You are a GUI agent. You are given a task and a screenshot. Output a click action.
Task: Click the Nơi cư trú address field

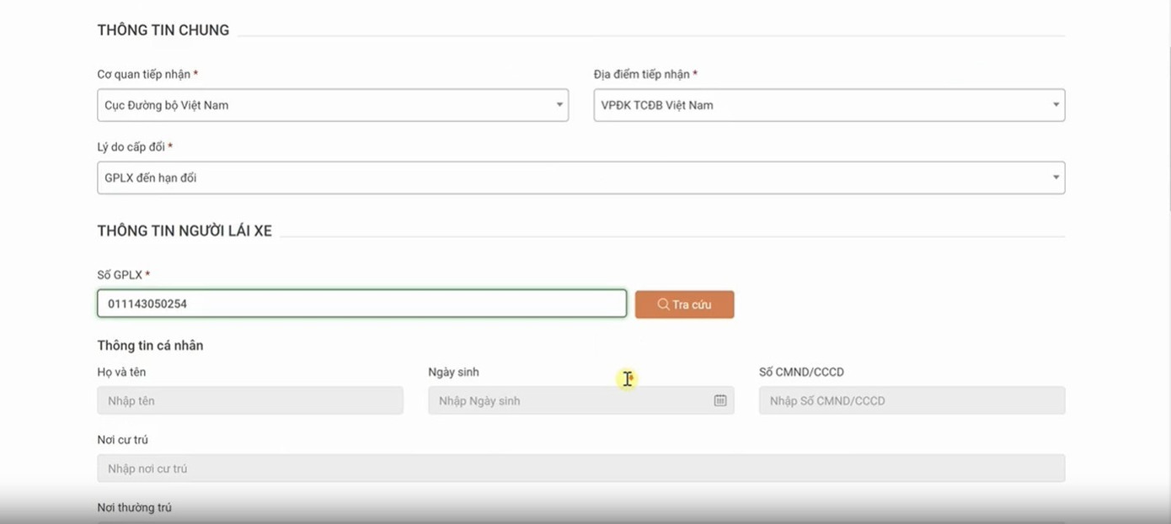580,468
